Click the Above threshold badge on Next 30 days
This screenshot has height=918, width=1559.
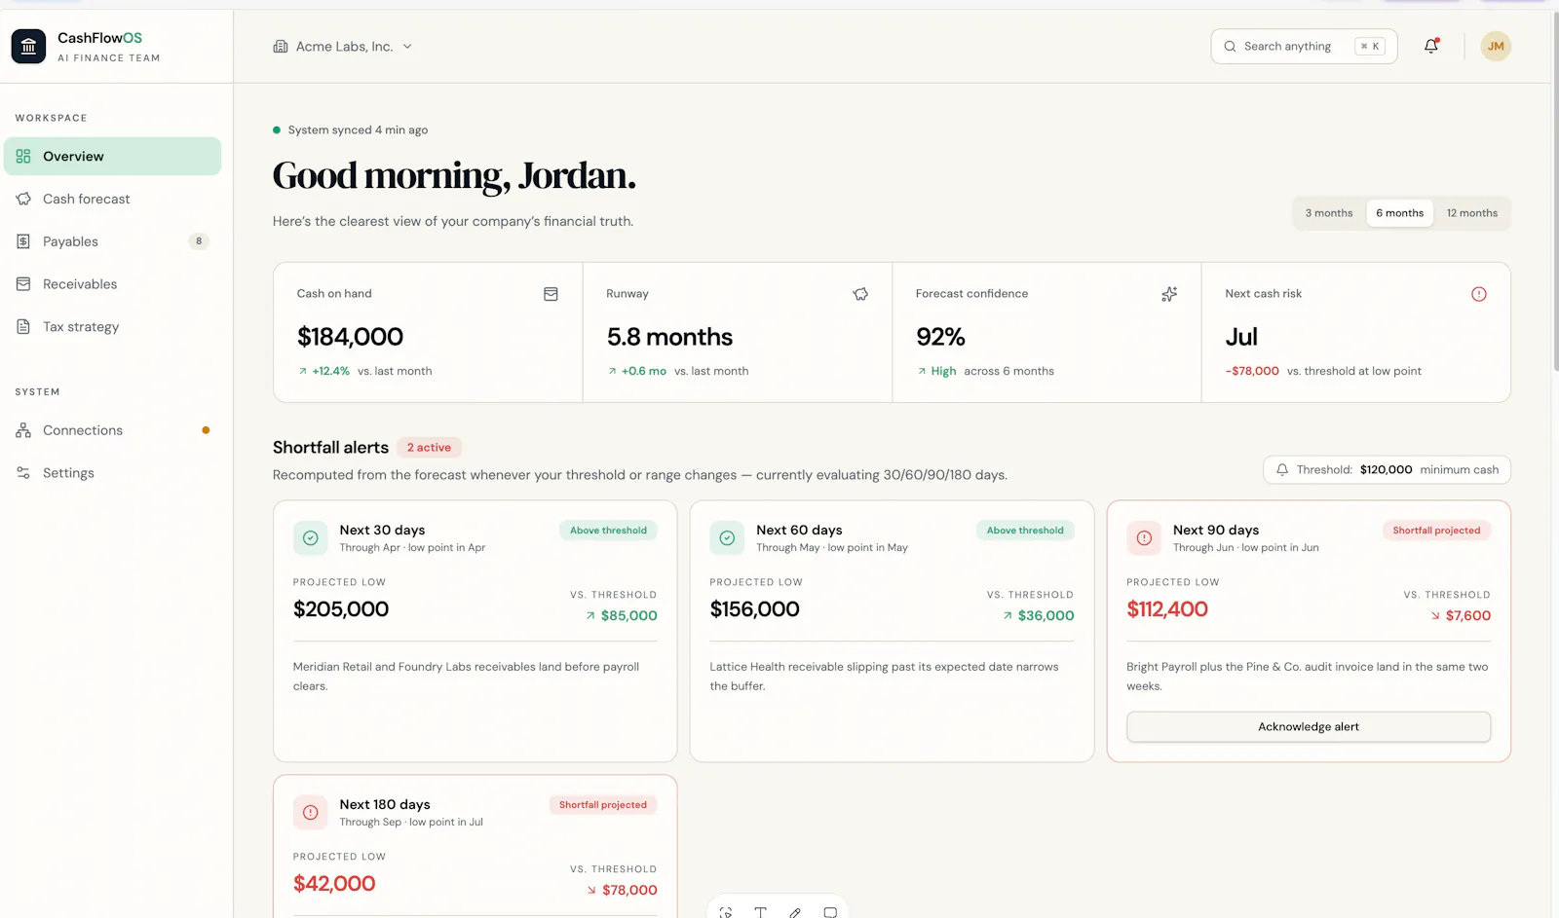pos(608,531)
